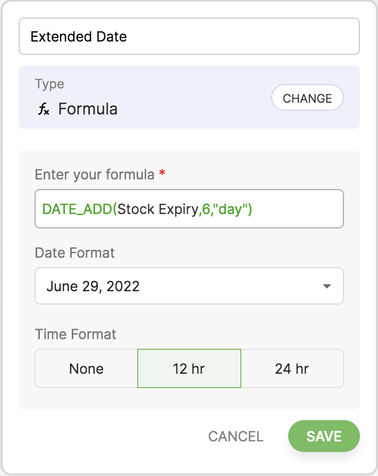
Task: Focus the Extended Date name field
Action: [189, 37]
